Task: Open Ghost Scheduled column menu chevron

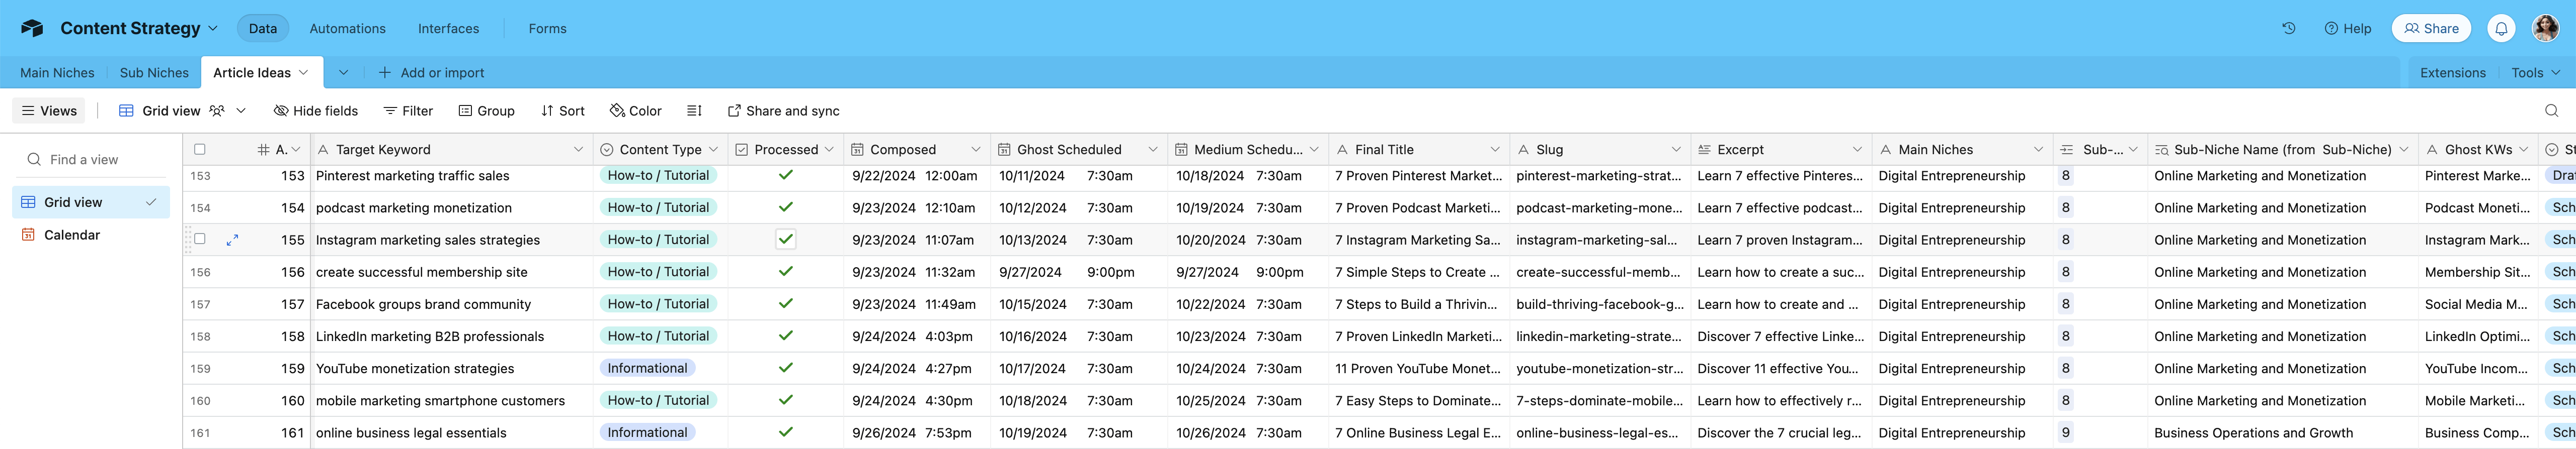Action: [1152, 150]
